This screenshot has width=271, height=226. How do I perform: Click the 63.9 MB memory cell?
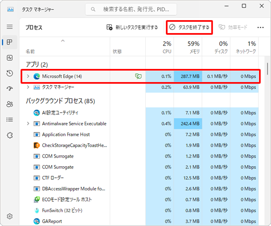point(188,87)
